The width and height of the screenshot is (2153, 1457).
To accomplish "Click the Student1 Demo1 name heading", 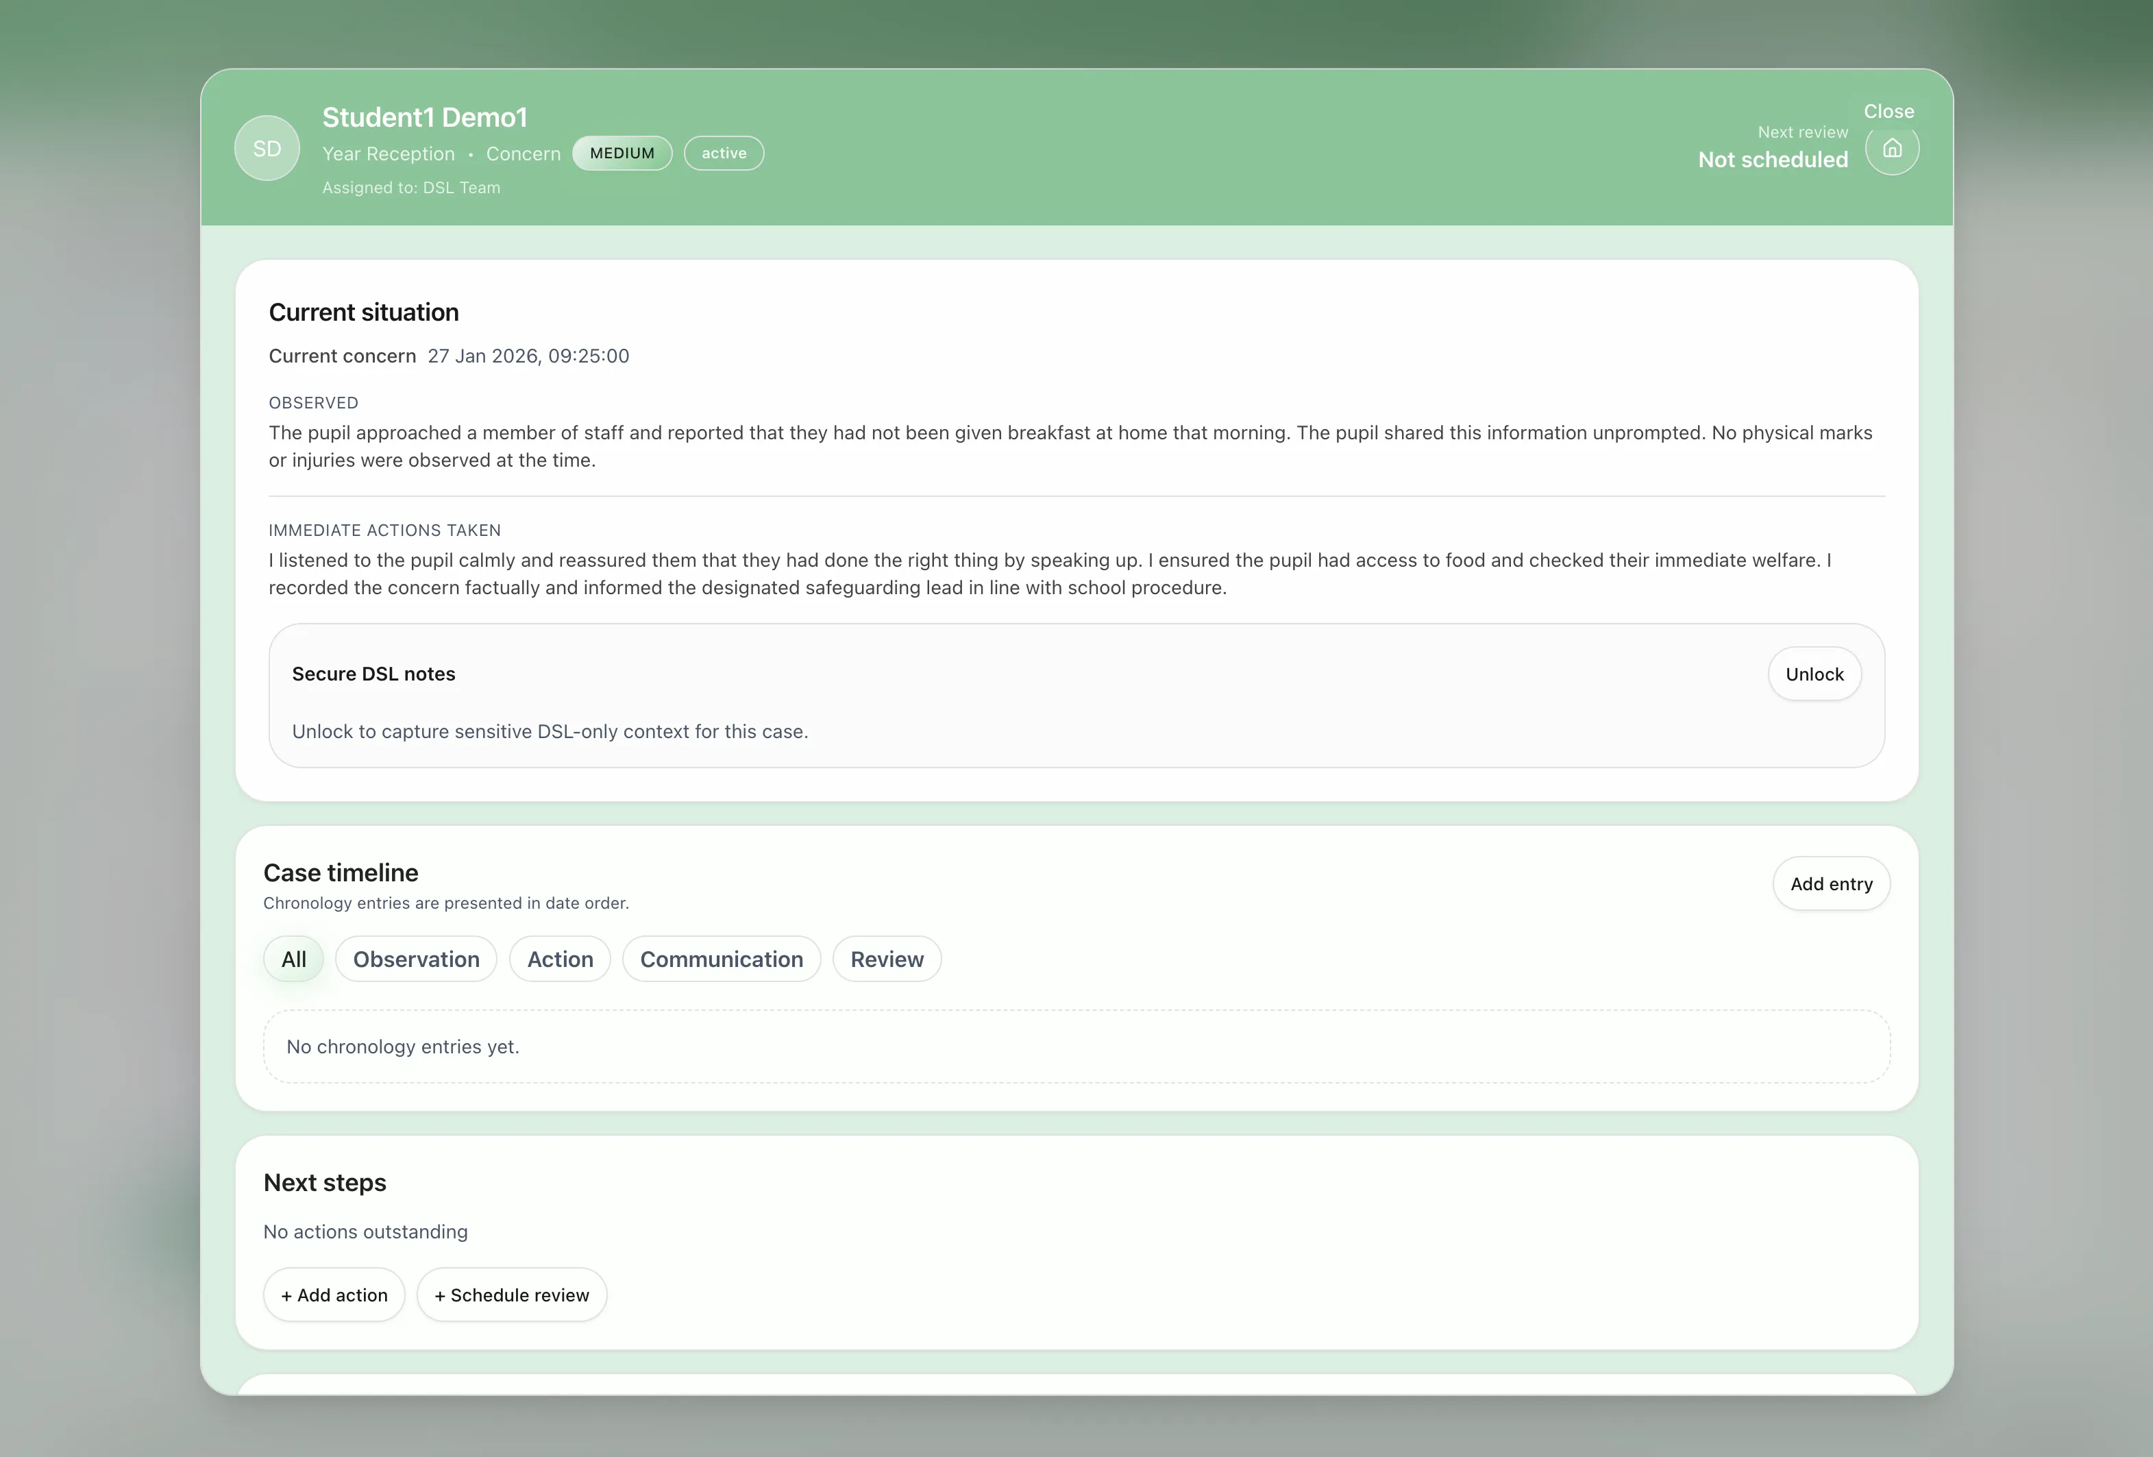I will pyautogui.click(x=424, y=118).
